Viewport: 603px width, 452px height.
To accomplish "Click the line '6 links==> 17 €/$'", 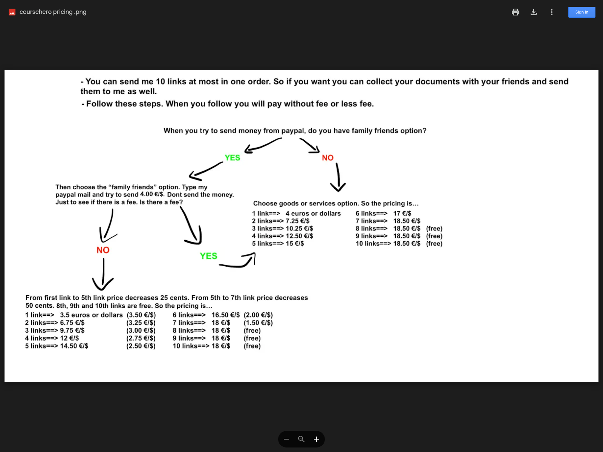I will pos(383,214).
